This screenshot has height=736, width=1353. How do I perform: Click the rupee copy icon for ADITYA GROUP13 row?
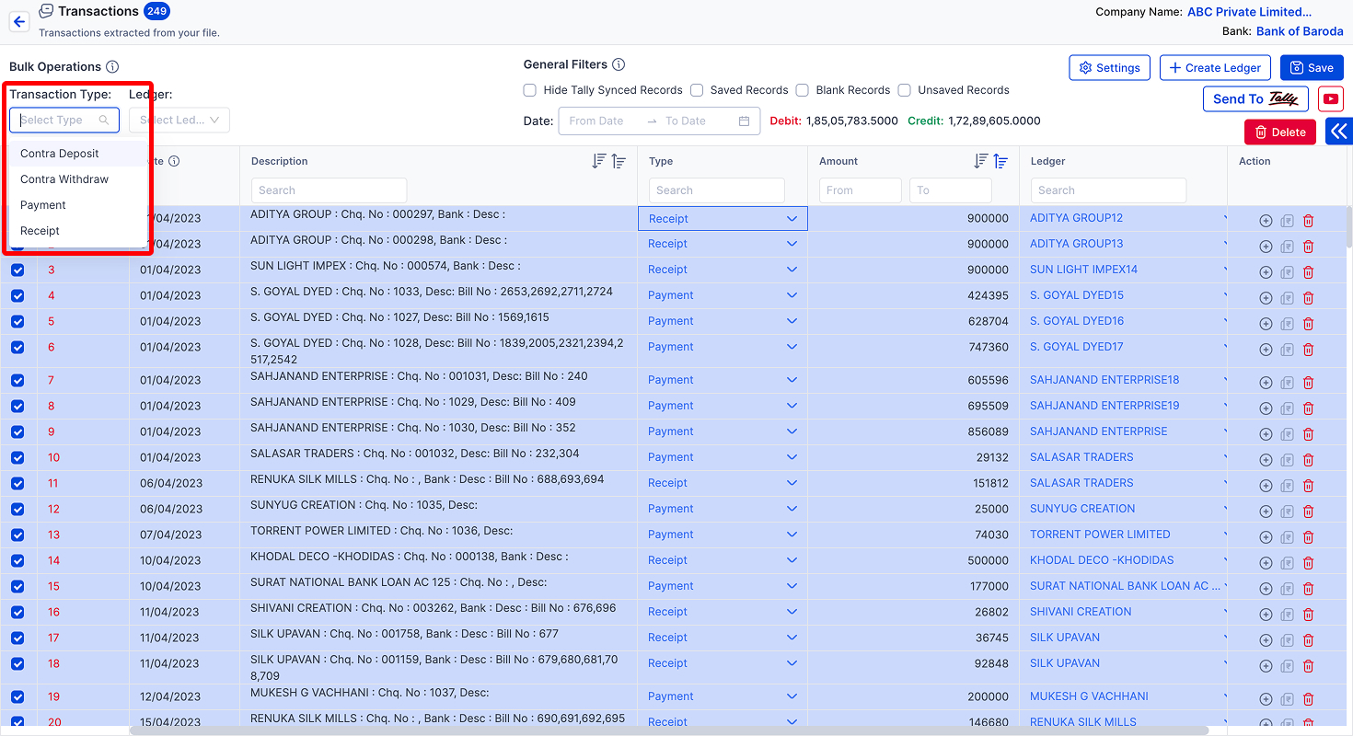point(1287,247)
